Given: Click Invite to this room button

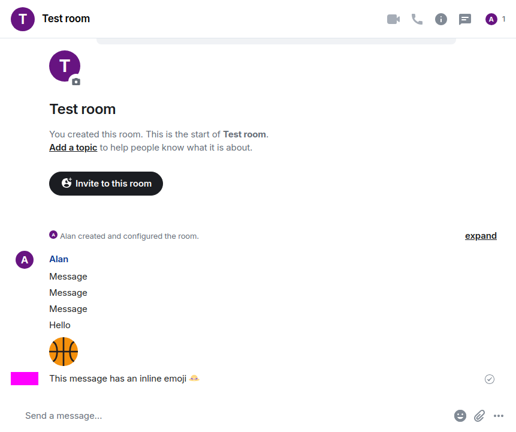Looking at the screenshot, I should point(106,183).
